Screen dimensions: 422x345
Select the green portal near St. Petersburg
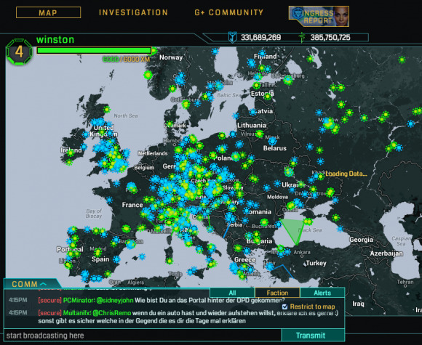288,80
